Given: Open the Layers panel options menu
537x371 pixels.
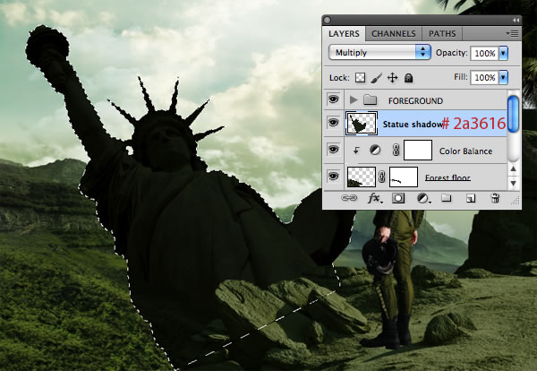Looking at the screenshot, I should pyautogui.click(x=512, y=33).
